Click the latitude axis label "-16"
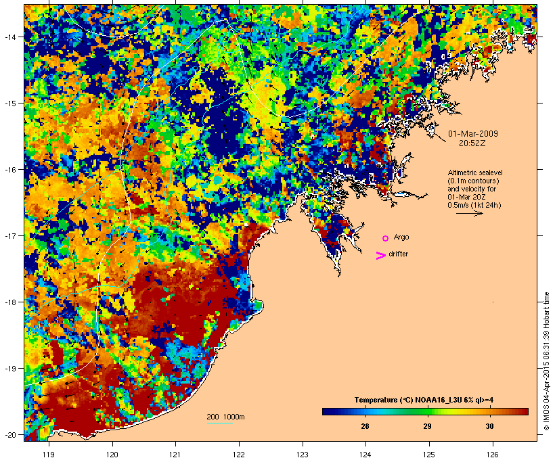Viewport: 555px width, 460px height. 10,170
